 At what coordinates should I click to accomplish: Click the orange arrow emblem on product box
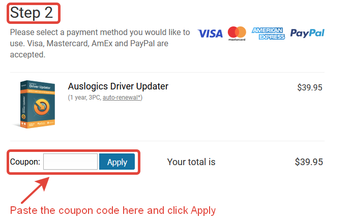[41, 107]
